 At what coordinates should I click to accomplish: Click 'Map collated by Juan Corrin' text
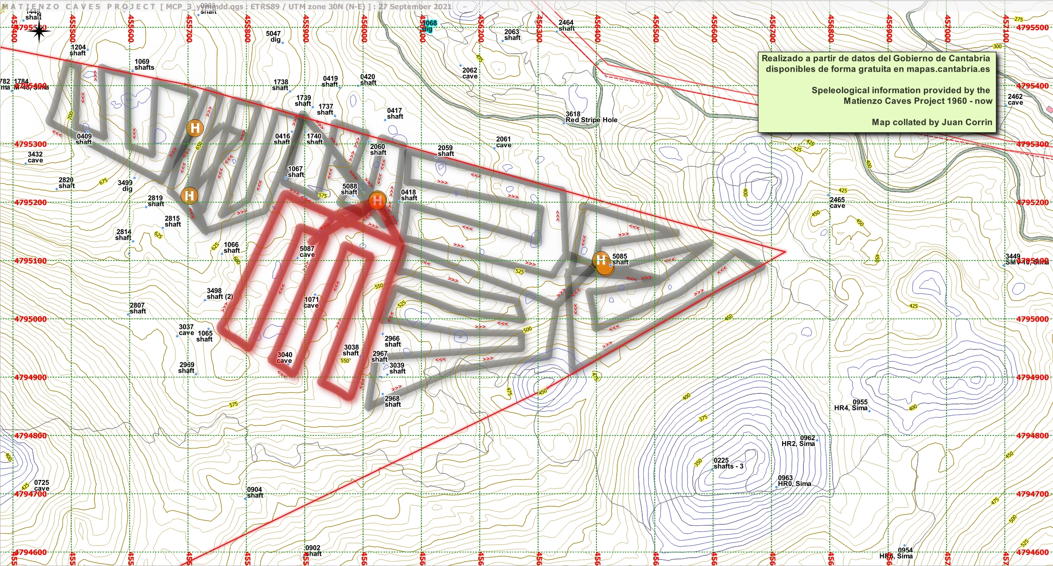click(932, 122)
